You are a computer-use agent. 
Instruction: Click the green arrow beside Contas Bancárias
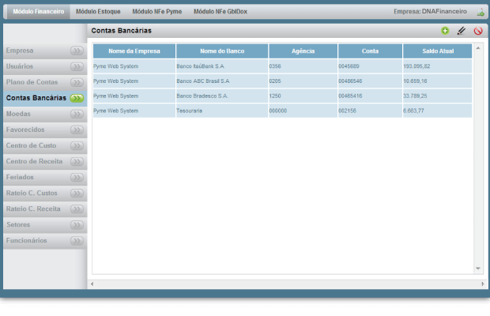coord(77,98)
